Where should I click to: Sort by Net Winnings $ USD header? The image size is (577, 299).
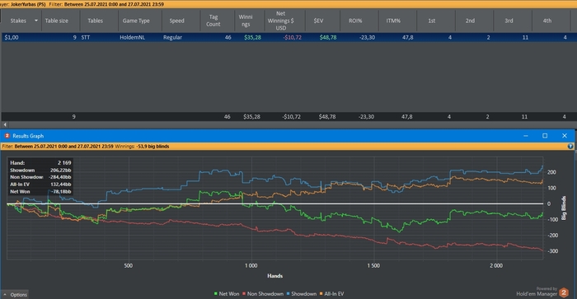pos(281,21)
